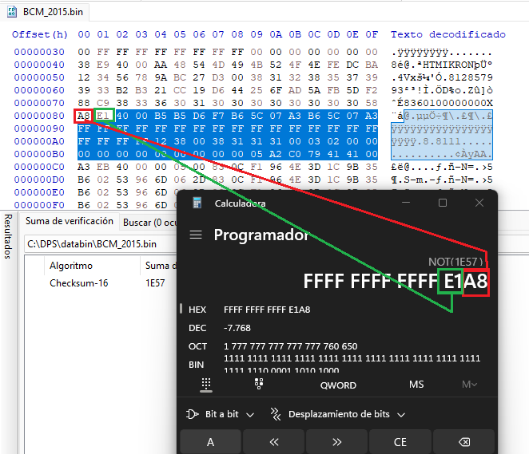Image resolution: width=529 pixels, height=454 pixels.
Task: Select the Checksum-16 result row
Action: (101, 283)
